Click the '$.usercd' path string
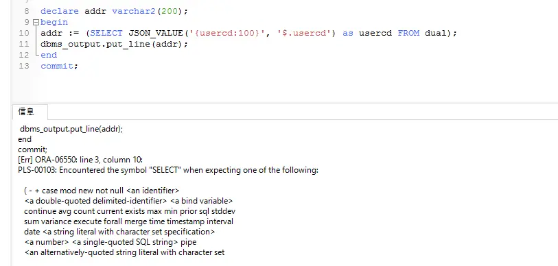 (x=303, y=33)
